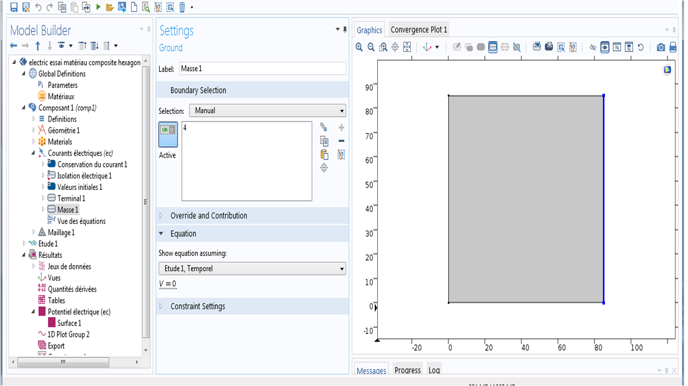This screenshot has height=386, width=688.
Task: Select Terminal 1 in the model tree
Action: click(x=71, y=198)
